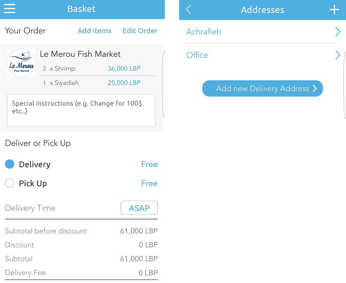Click the Edit Order link
Screen dimensions: 346x283
click(140, 31)
